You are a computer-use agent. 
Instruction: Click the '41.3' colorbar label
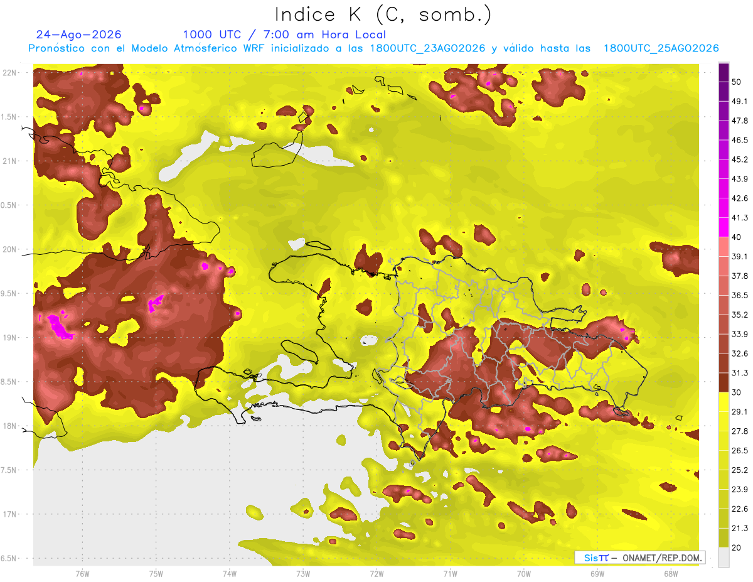pos(739,218)
